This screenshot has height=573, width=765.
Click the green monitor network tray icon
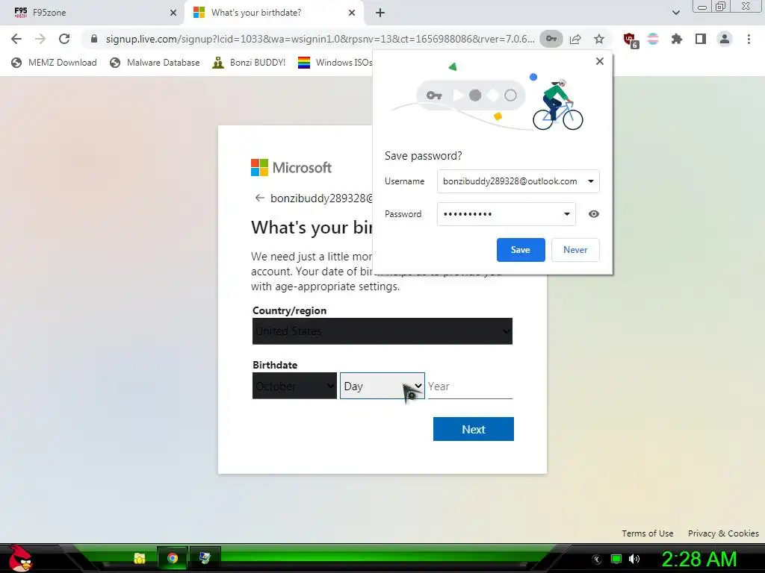click(616, 559)
